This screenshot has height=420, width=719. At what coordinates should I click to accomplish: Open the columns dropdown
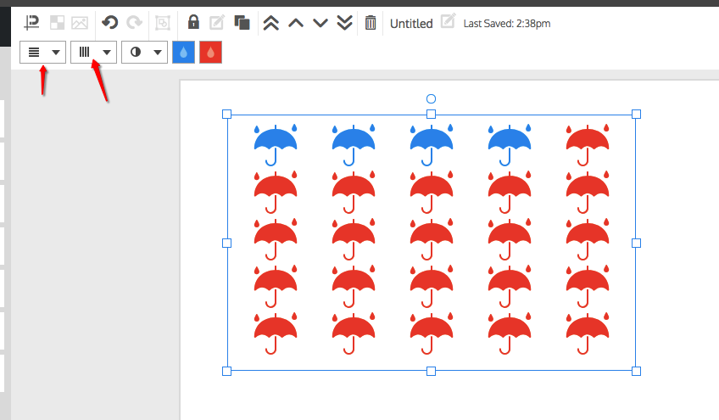click(94, 52)
